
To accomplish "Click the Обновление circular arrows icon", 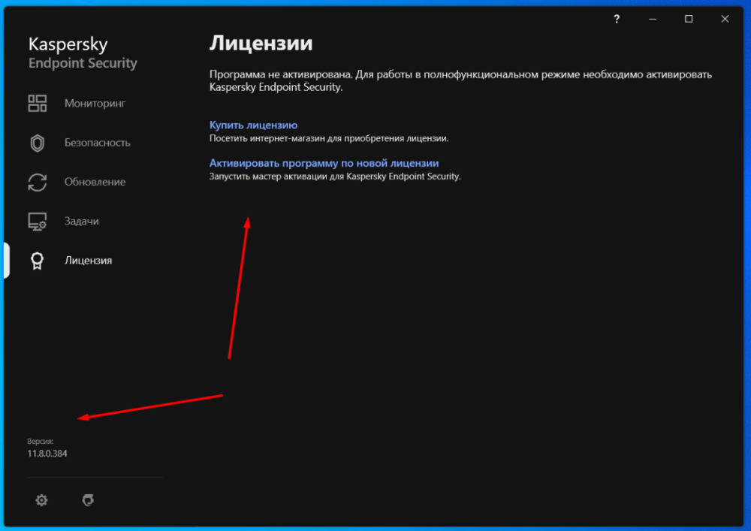I will click(x=38, y=182).
